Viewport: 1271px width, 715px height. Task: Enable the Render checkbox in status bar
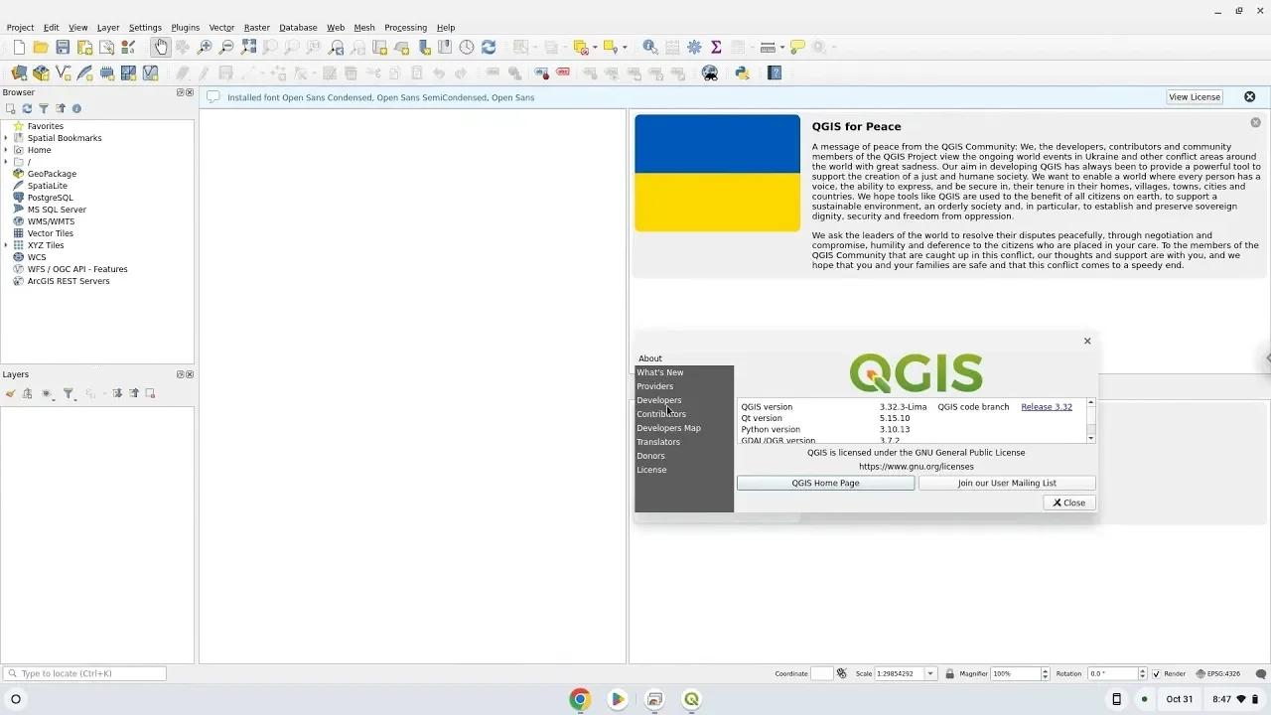pyautogui.click(x=1158, y=673)
